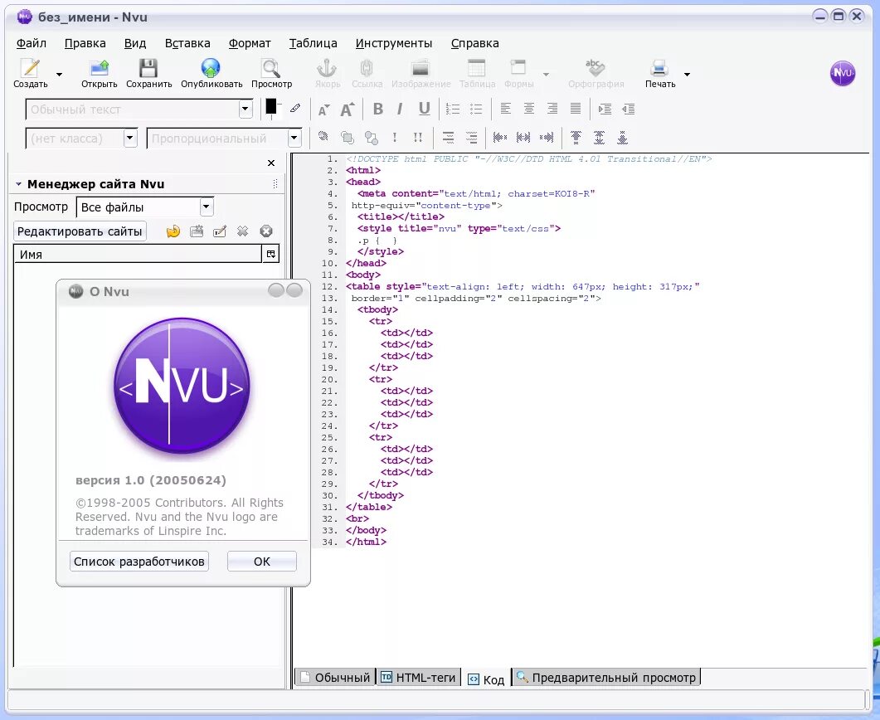
Task: Center align text
Action: (528, 109)
